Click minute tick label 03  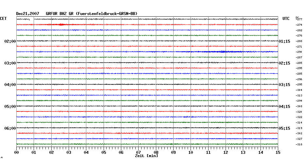69,153
